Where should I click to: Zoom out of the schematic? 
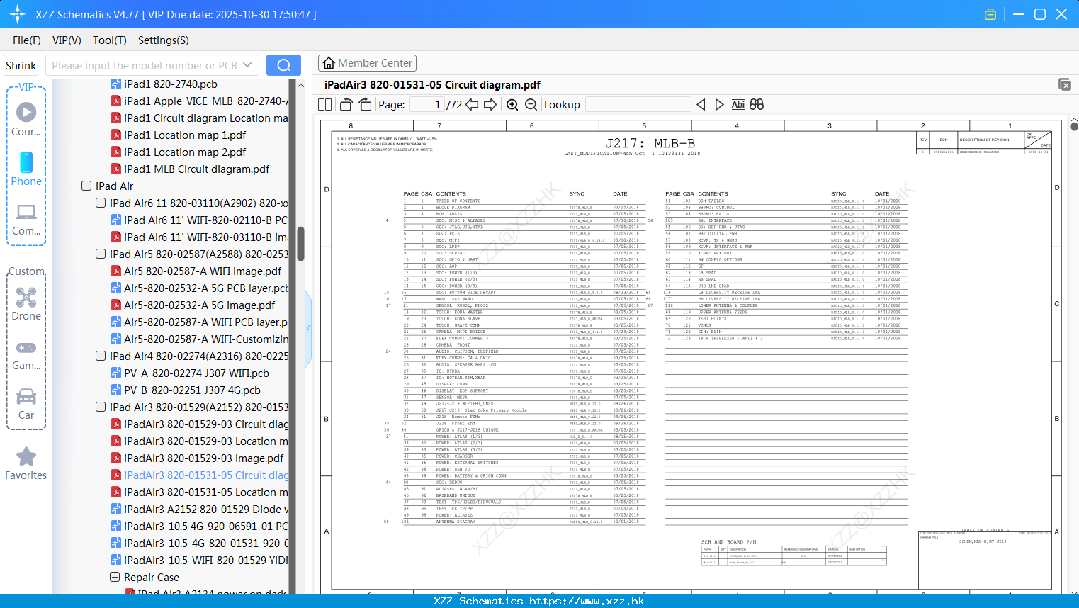pos(531,105)
